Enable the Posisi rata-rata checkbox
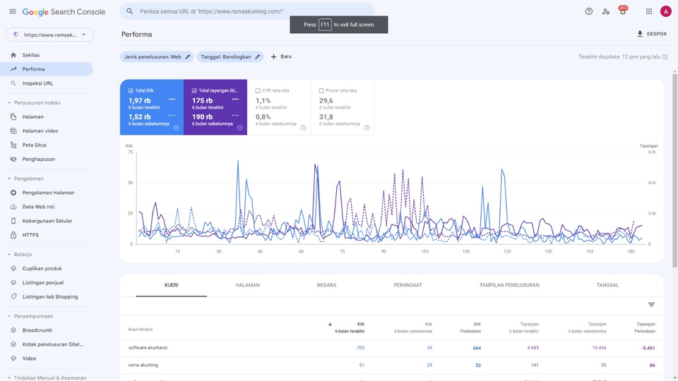The width and height of the screenshot is (678, 381). [x=321, y=90]
